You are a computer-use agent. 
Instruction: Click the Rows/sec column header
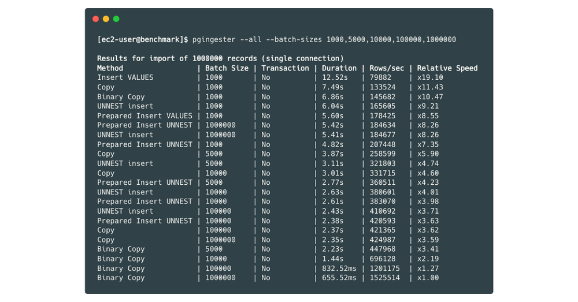tap(387, 68)
